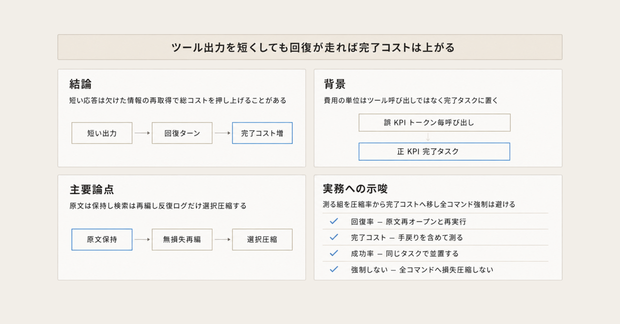Click the sentence 測る組を圧縮率から完了コストへ移し全コマンド強制は避ける
The image size is (620, 324).
tap(419, 204)
